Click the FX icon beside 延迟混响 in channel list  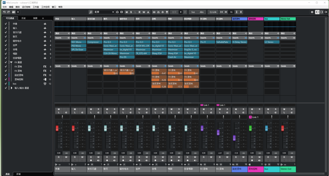coord(45,75)
